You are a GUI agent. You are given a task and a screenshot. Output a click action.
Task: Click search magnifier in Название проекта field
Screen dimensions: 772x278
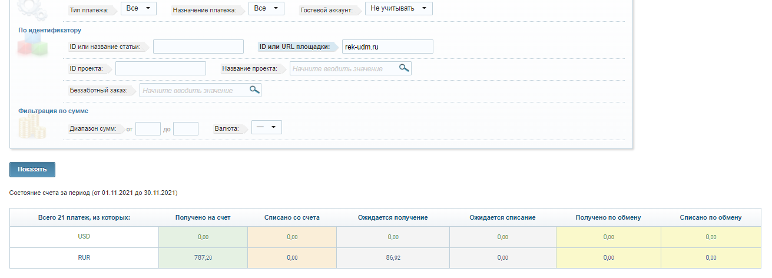click(x=404, y=68)
